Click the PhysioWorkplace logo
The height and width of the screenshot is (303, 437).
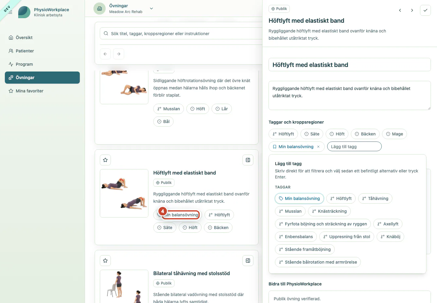coord(24,12)
